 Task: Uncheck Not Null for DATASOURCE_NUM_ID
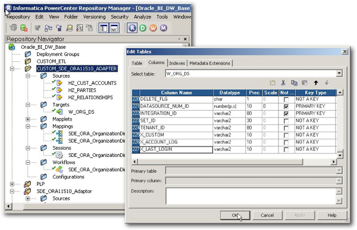tap(286, 106)
